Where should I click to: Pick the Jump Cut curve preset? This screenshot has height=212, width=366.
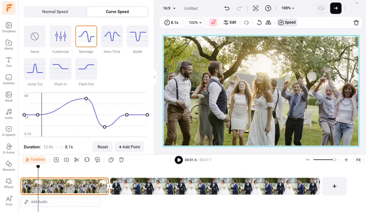[x=35, y=69]
